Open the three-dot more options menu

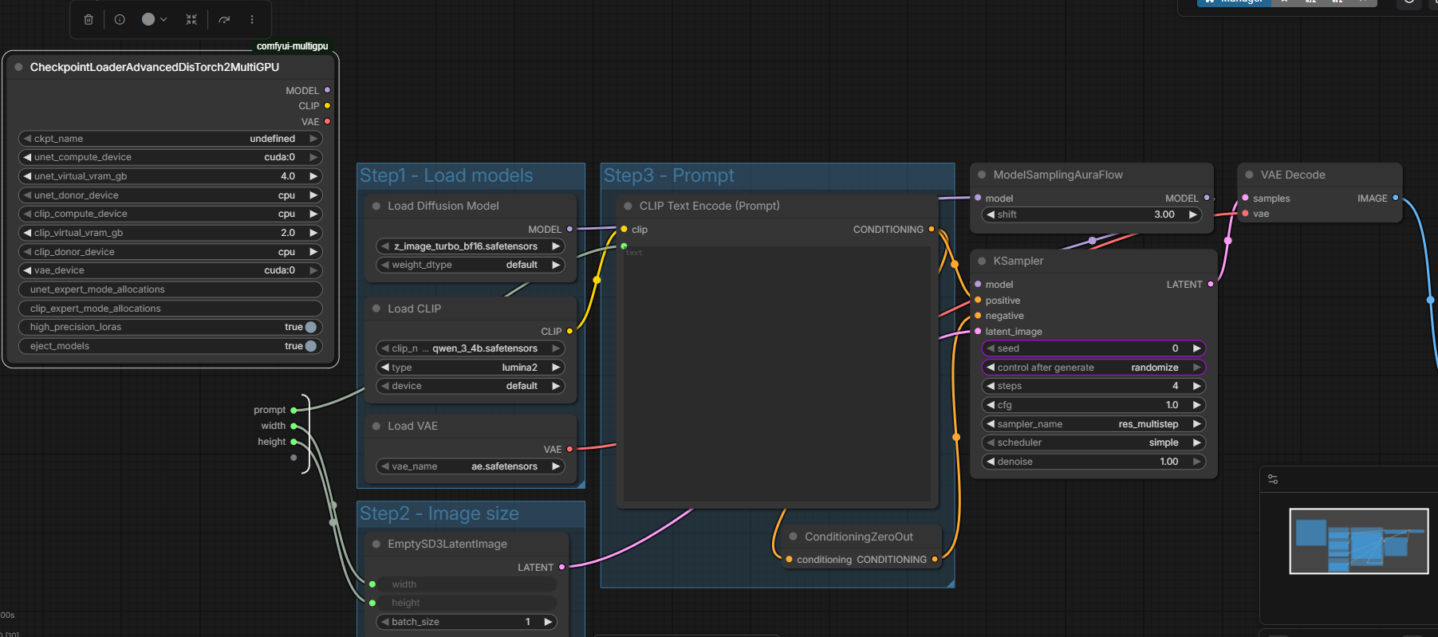pos(252,19)
